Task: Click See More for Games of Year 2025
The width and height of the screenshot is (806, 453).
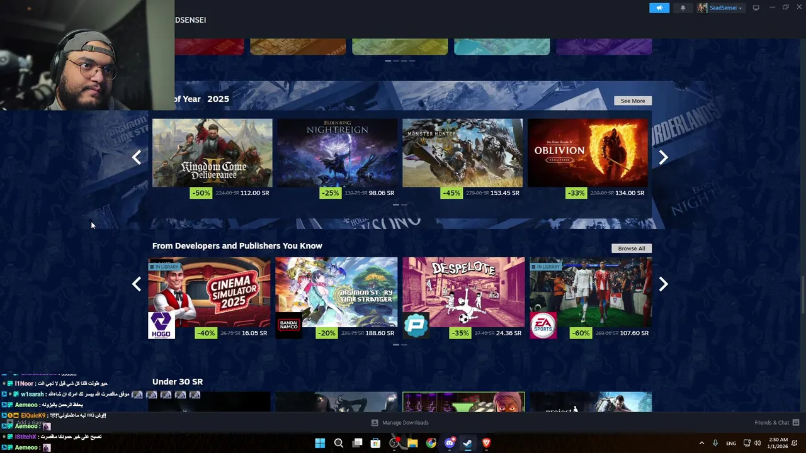Action: click(x=633, y=101)
